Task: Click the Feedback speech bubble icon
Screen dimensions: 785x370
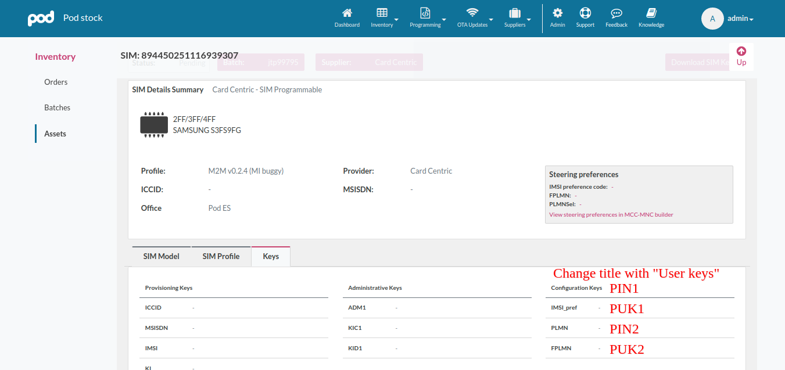Action: tap(616, 13)
